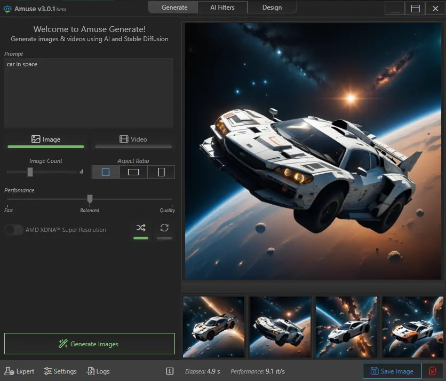Switch to the AI Filters tab

(x=222, y=7)
